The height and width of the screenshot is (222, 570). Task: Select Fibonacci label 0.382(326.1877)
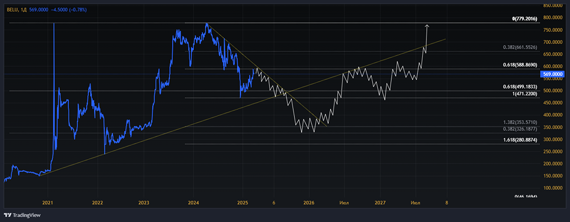coord(520,128)
